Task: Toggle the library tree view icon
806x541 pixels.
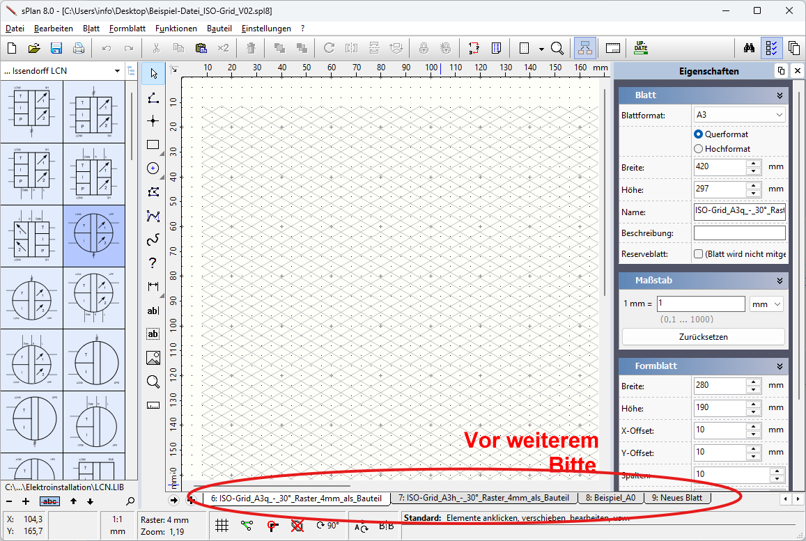Action: coord(131,71)
